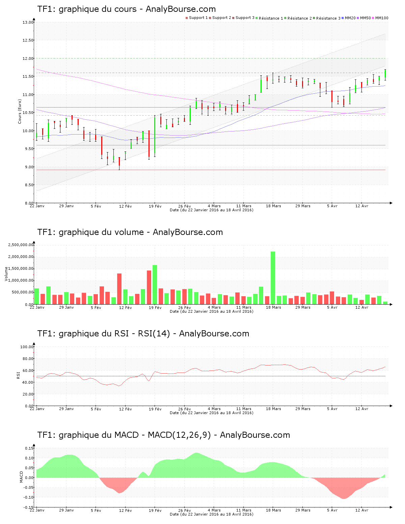Click the '4 Mars' date on RSI chart

point(214,409)
